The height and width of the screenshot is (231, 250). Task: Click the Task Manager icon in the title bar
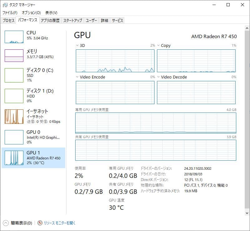(4, 5)
